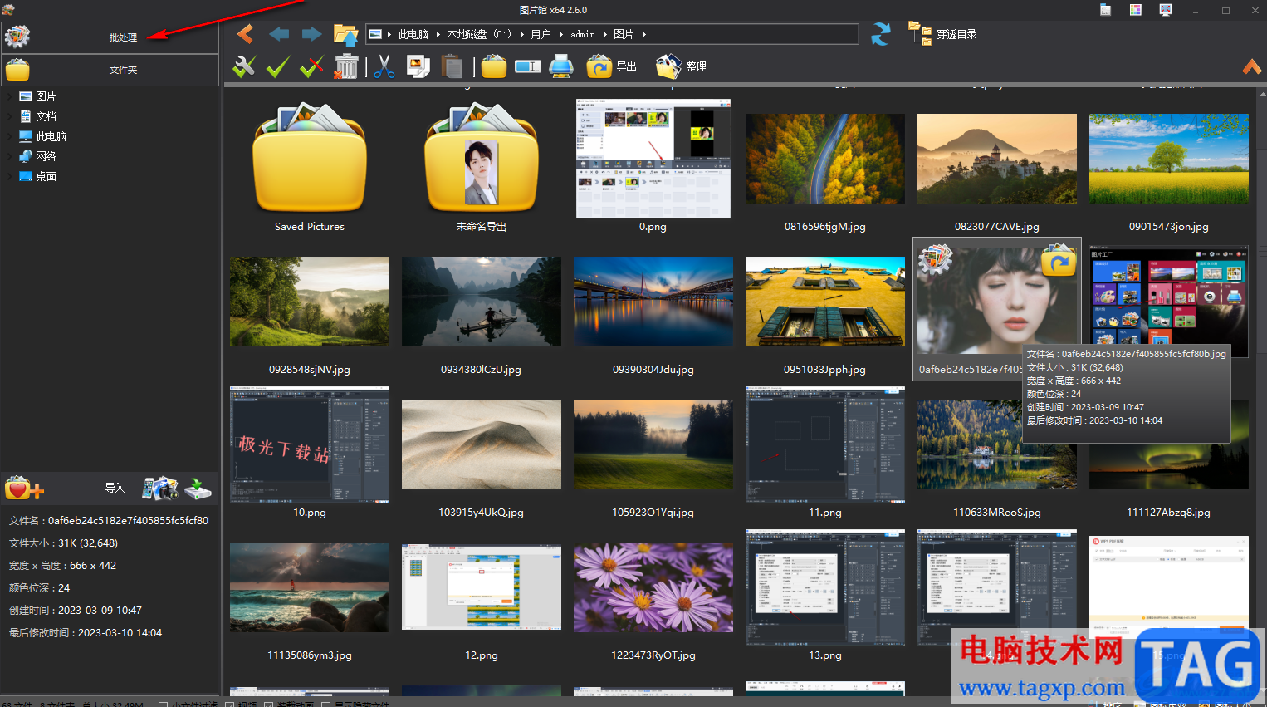Toggle the 穿透目录 option
The height and width of the screenshot is (707, 1267).
(943, 34)
